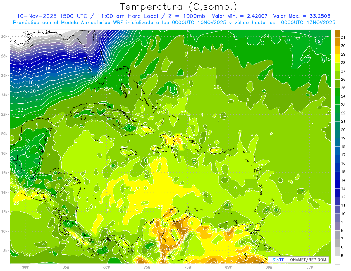Viewport: 351px width, 271px height.
Task: Click the '20N' latitude axis label
Action: tap(4, 134)
